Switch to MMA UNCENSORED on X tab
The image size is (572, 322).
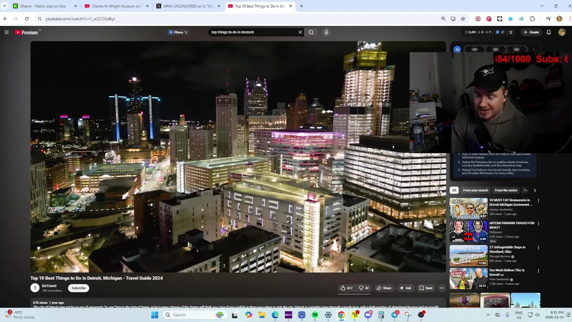(x=188, y=6)
